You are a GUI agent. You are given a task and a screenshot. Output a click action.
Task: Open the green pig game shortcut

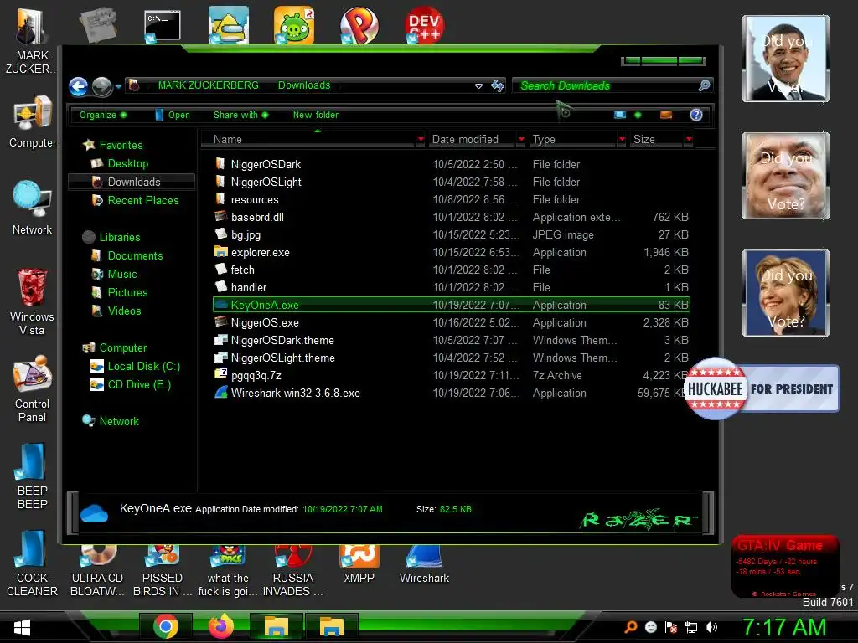(294, 25)
